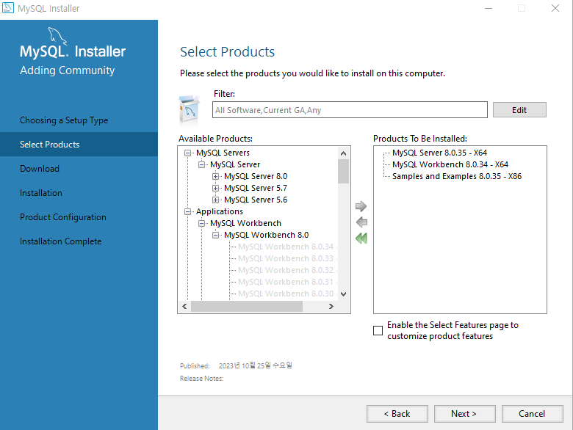This screenshot has width=573, height=430.
Task: Click the horizontal scrollbar thumb in Available Products
Action: pos(247,306)
